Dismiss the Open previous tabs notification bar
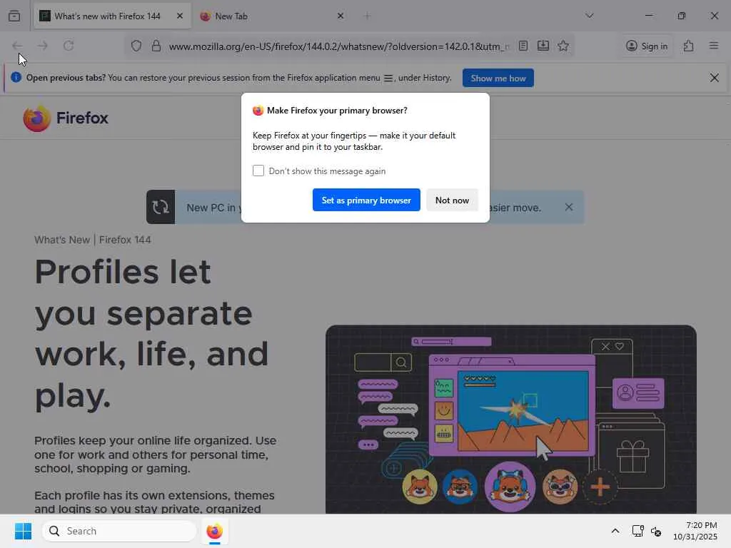Viewport: 731px width, 548px height. pyautogui.click(x=714, y=78)
